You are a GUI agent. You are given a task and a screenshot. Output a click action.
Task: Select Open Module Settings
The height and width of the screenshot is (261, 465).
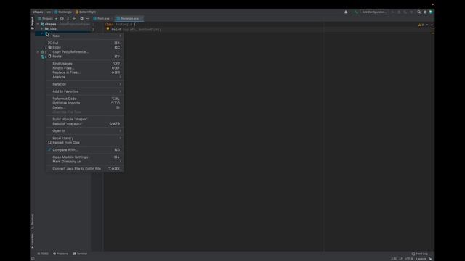point(85,157)
